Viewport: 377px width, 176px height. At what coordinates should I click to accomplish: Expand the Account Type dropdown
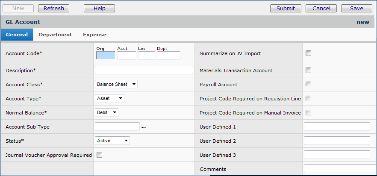point(109,98)
